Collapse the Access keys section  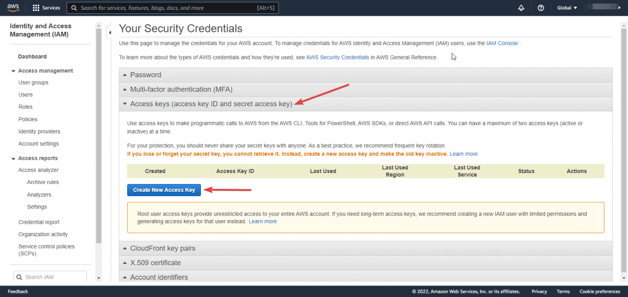pos(365,104)
